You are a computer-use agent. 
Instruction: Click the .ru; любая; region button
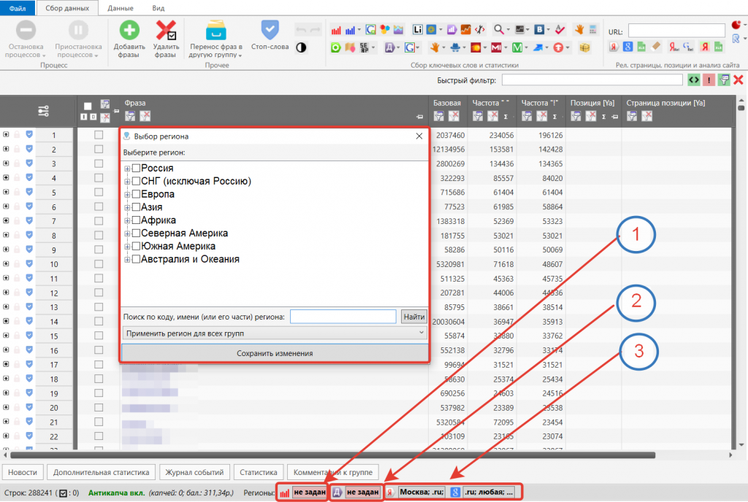coord(489,492)
